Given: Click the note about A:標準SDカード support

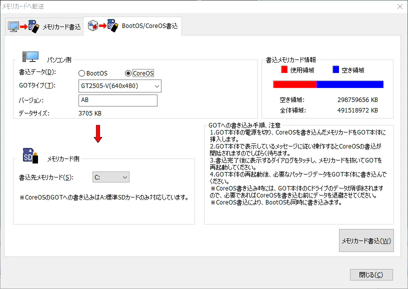Looking at the screenshot, I should 104,197.
